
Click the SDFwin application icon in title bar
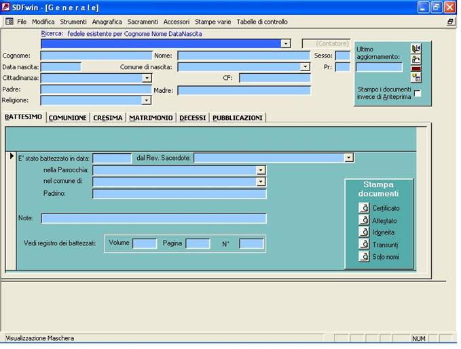tap(5, 7)
